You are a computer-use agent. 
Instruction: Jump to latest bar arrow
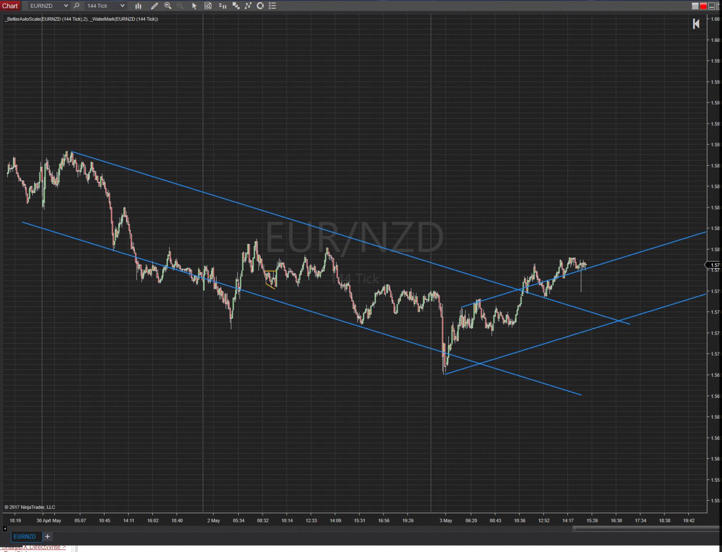pos(696,23)
